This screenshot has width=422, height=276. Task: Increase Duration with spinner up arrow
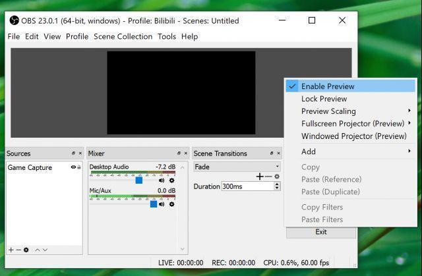pyautogui.click(x=277, y=184)
